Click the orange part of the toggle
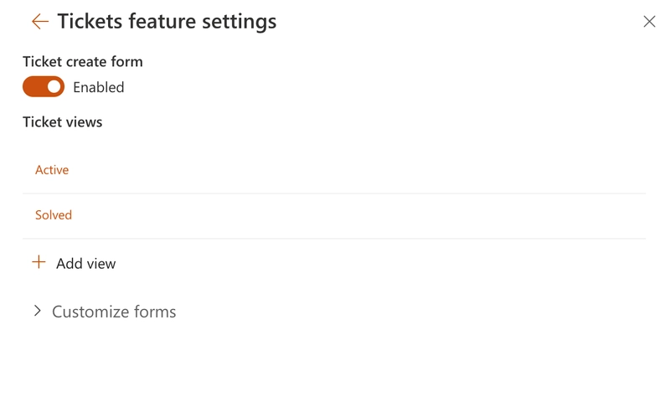 (x=33, y=87)
